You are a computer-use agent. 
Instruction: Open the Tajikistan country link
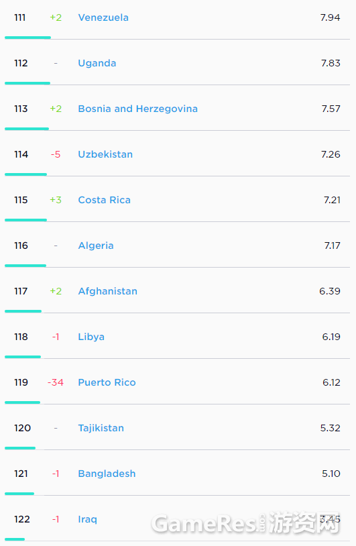click(x=101, y=428)
